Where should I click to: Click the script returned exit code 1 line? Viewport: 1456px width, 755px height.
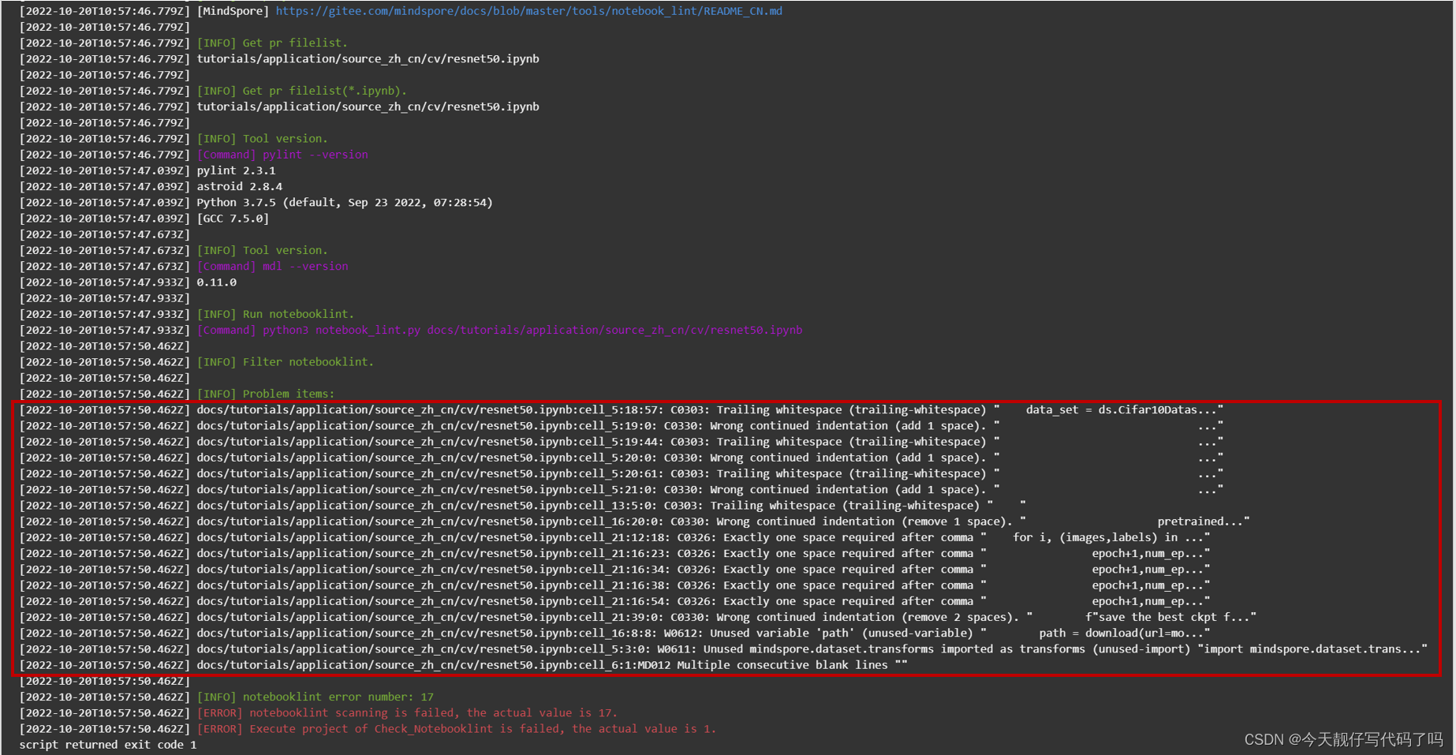[108, 744]
